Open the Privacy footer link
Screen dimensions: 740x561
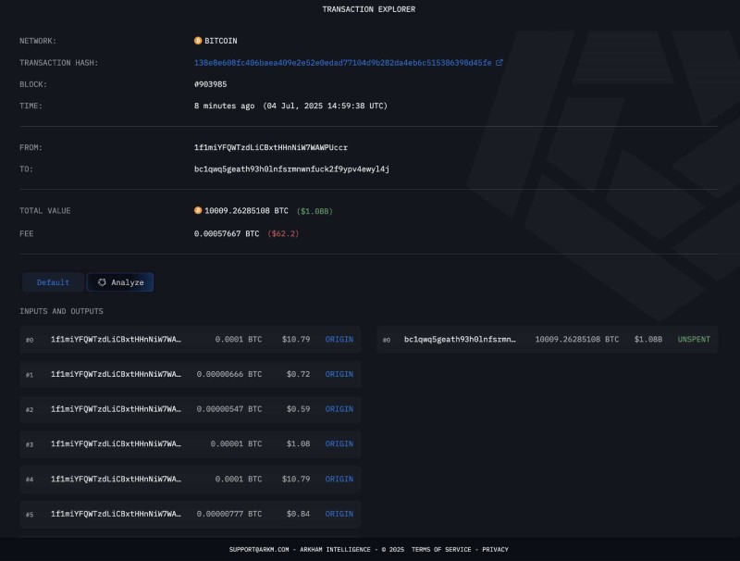495,550
